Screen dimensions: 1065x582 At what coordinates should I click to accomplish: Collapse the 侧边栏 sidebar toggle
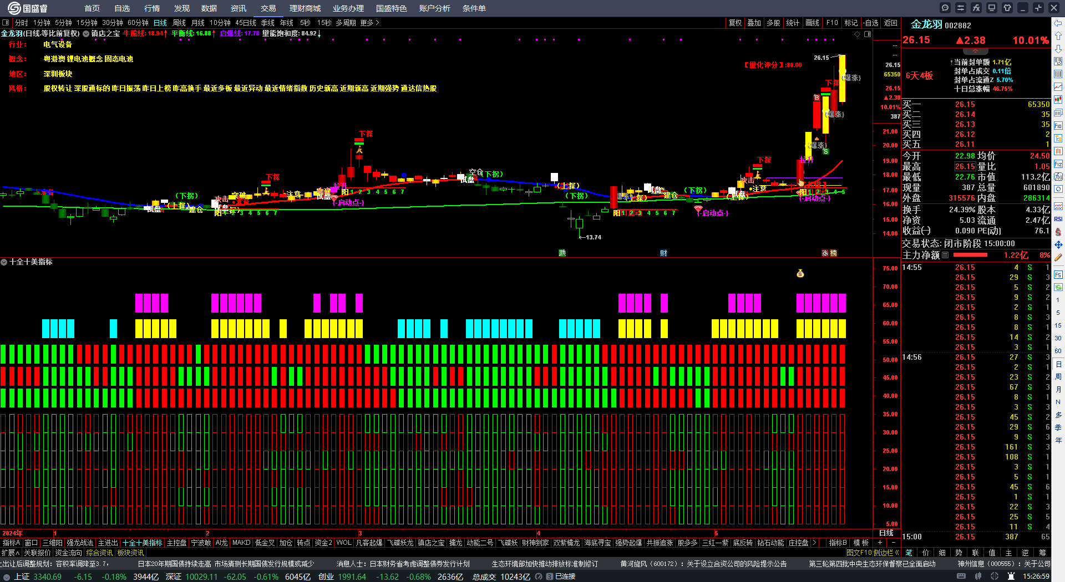click(886, 553)
